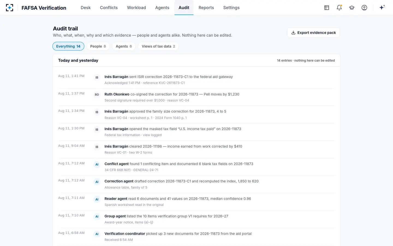The image size is (393, 246).
Task: Click Conflict agent's conflicting item entry
Action: point(196,167)
